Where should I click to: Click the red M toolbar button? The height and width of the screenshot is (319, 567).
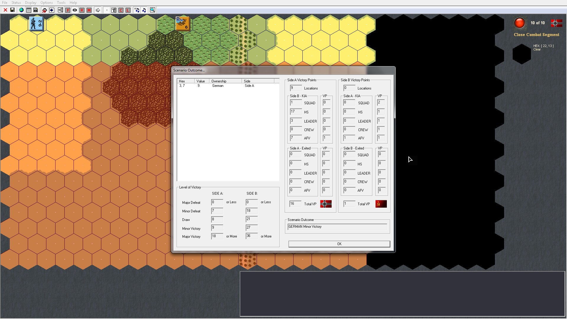[89, 10]
